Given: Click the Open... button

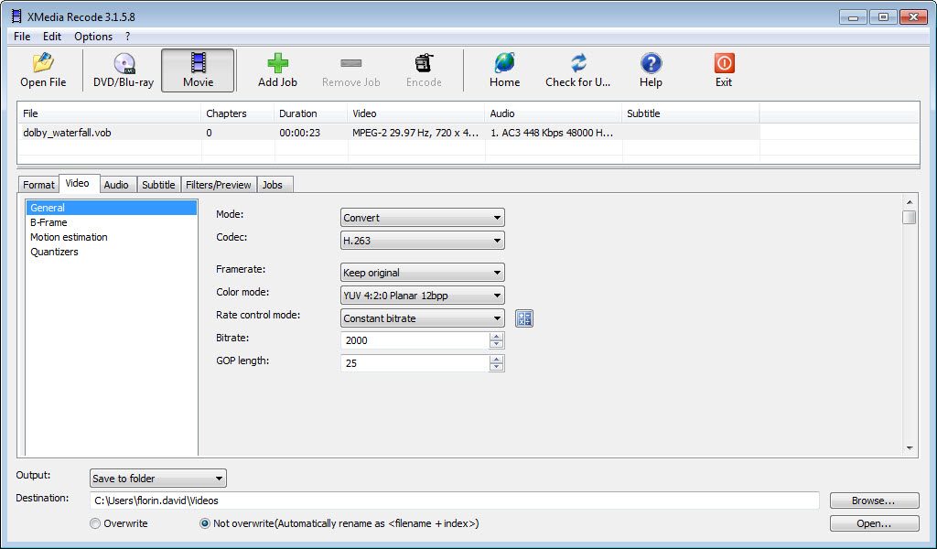Looking at the screenshot, I should pos(874,523).
